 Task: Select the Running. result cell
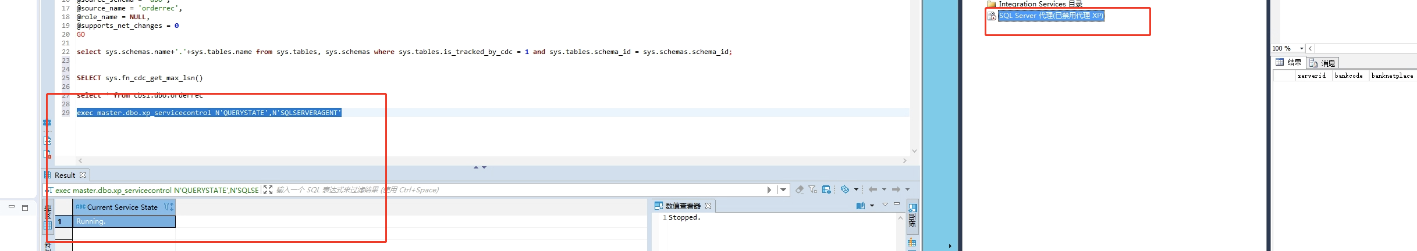point(123,221)
